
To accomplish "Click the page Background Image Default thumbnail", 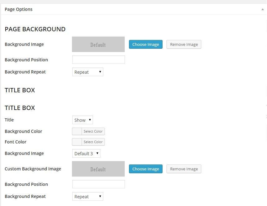I will (98, 44).
